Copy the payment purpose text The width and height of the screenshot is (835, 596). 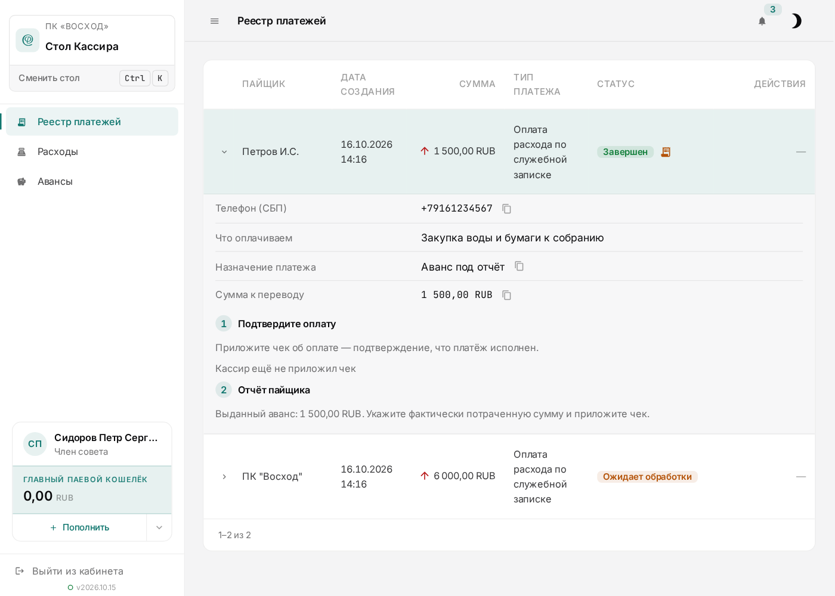(519, 266)
